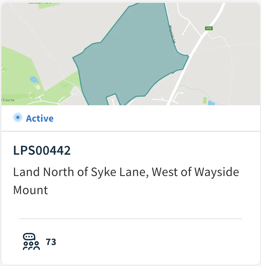
Task: Click the A58 road shield marker
Action: click(x=209, y=28)
